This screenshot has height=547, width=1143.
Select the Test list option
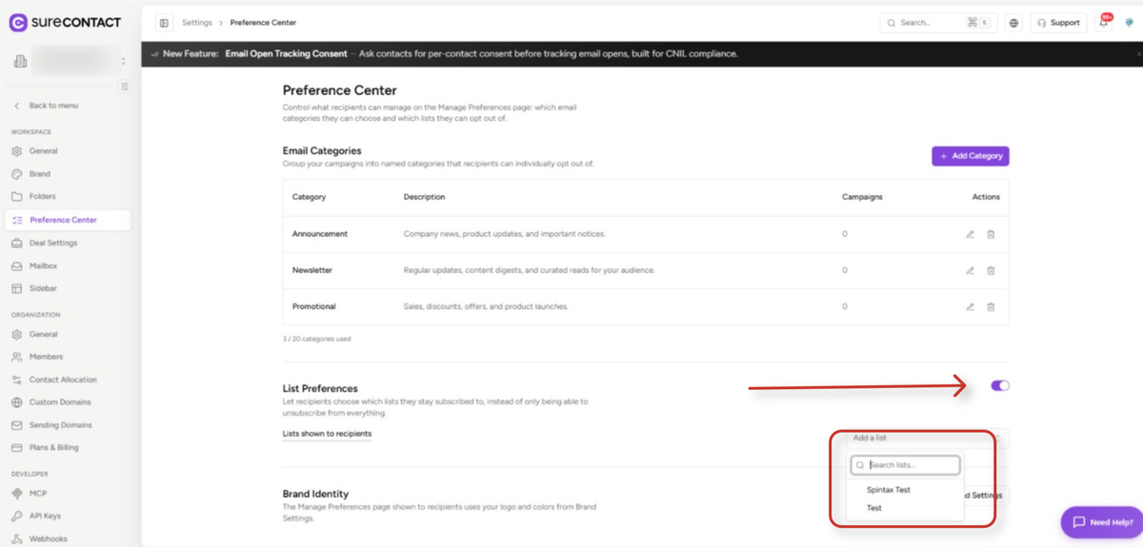pyautogui.click(x=874, y=508)
